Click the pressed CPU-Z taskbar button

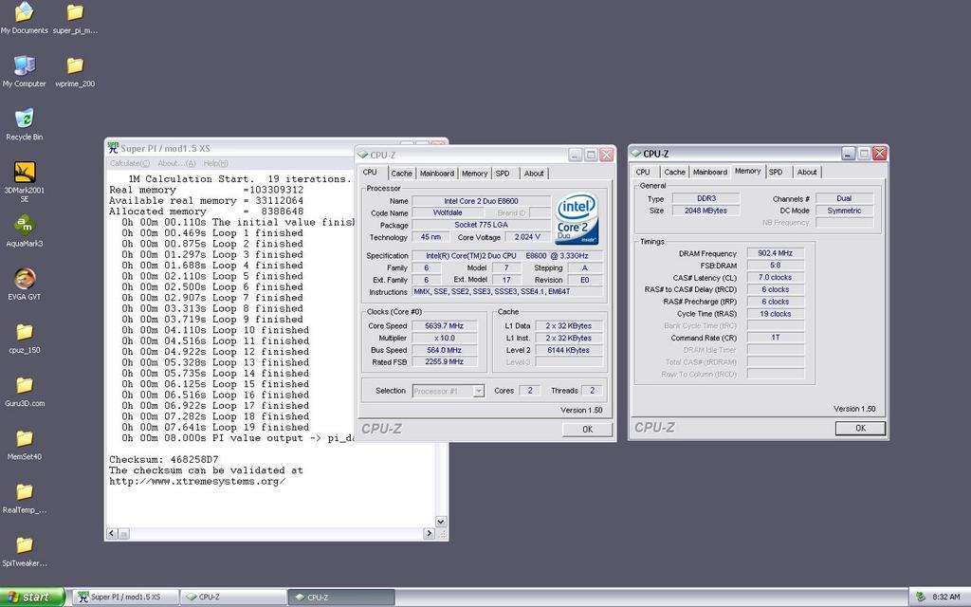tap(341, 598)
